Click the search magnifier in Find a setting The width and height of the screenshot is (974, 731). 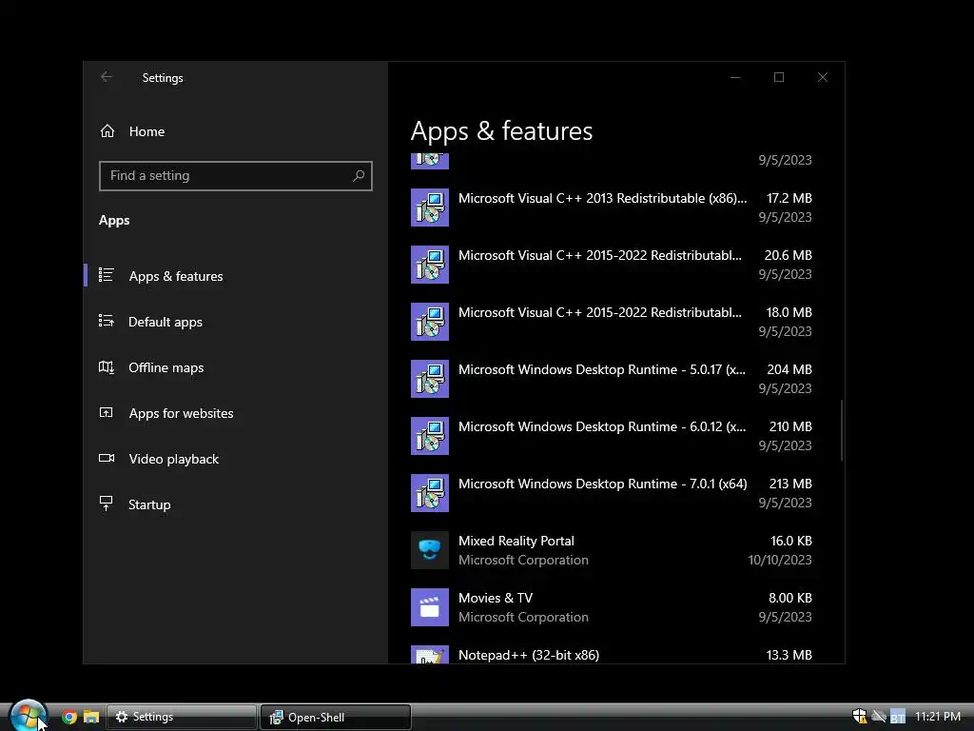[359, 176]
